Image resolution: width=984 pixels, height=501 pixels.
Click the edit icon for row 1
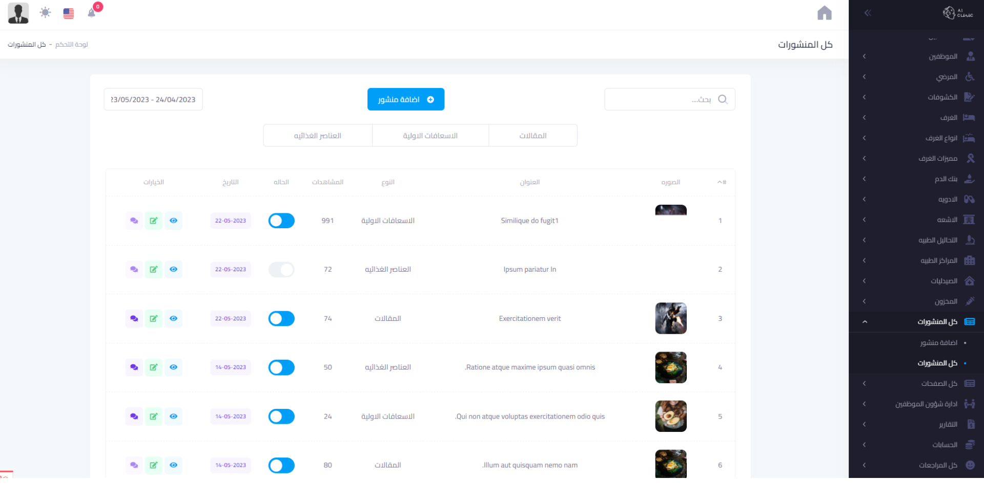(153, 221)
